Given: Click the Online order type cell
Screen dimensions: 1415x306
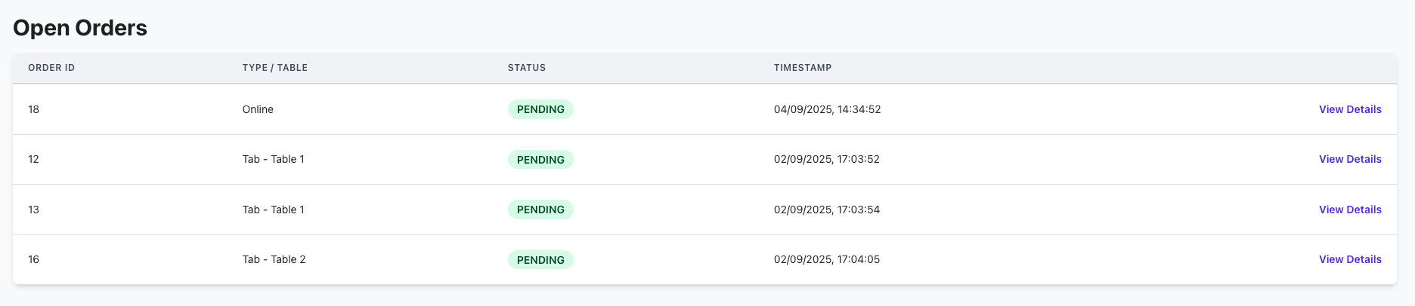Looking at the screenshot, I should (x=258, y=109).
